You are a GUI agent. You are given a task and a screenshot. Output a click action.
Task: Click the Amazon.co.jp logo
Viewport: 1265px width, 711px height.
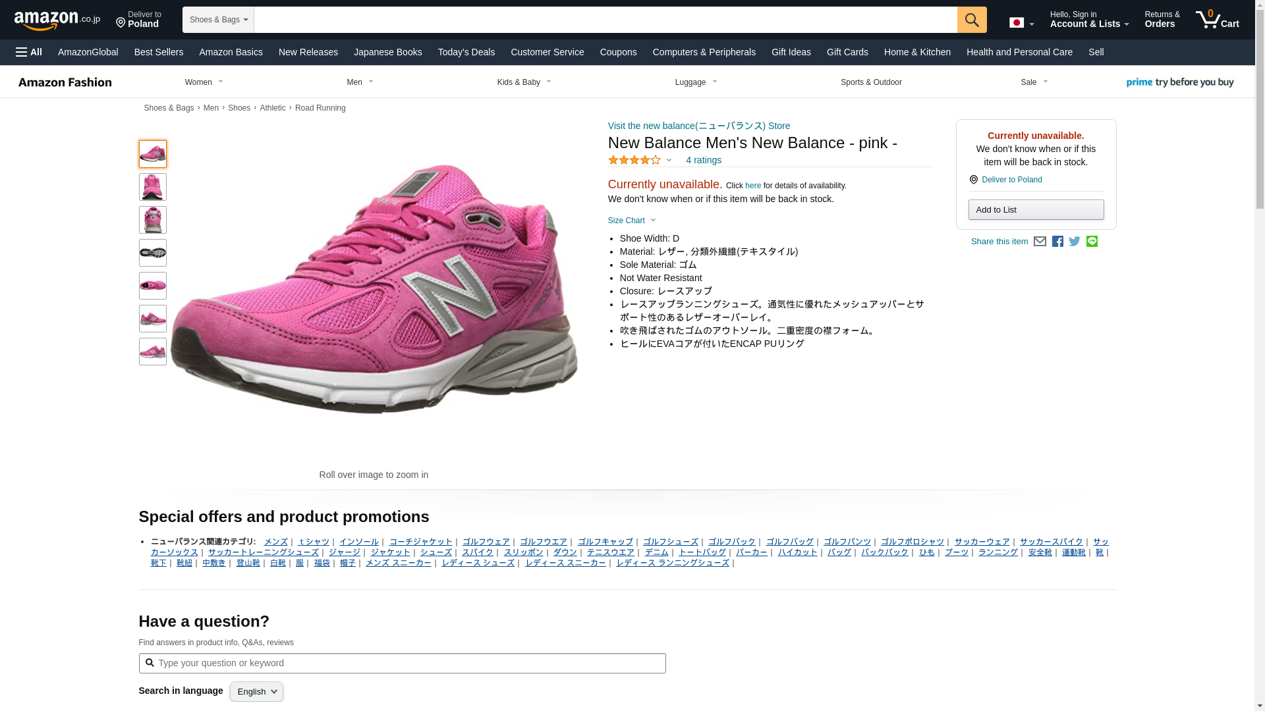pyautogui.click(x=57, y=20)
